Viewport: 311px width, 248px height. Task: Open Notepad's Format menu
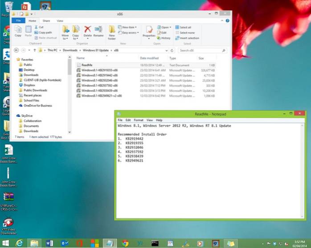click(x=139, y=120)
